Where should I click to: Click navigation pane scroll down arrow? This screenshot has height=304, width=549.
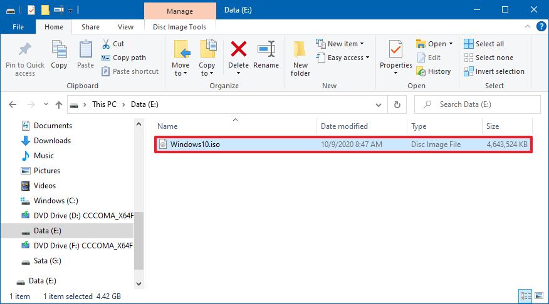[x=139, y=284]
